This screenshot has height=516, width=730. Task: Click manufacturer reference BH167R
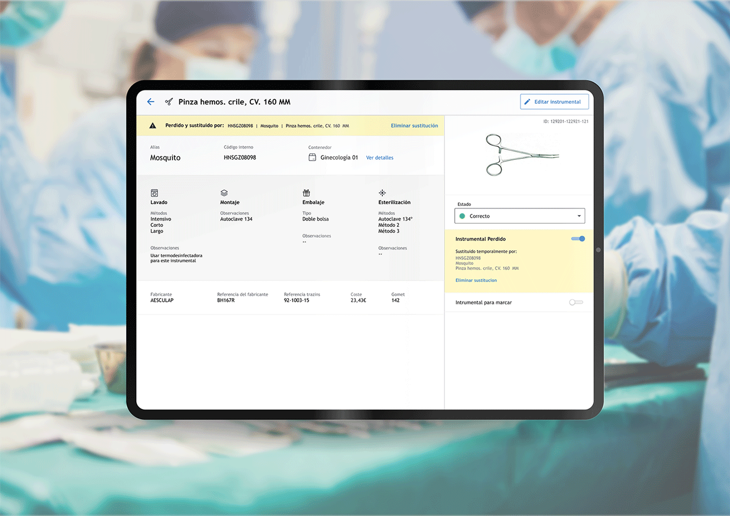coord(226,300)
